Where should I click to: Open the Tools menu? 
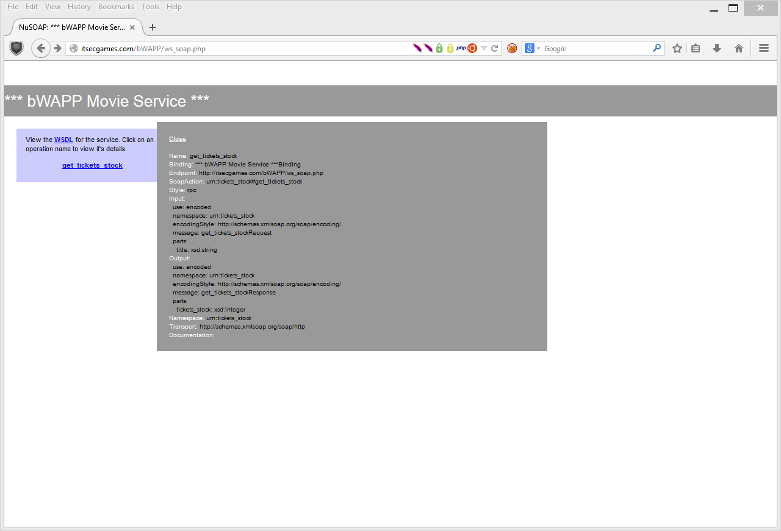tap(150, 7)
